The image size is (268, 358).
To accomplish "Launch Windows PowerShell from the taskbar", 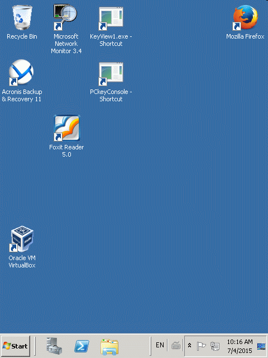I will coord(82,346).
